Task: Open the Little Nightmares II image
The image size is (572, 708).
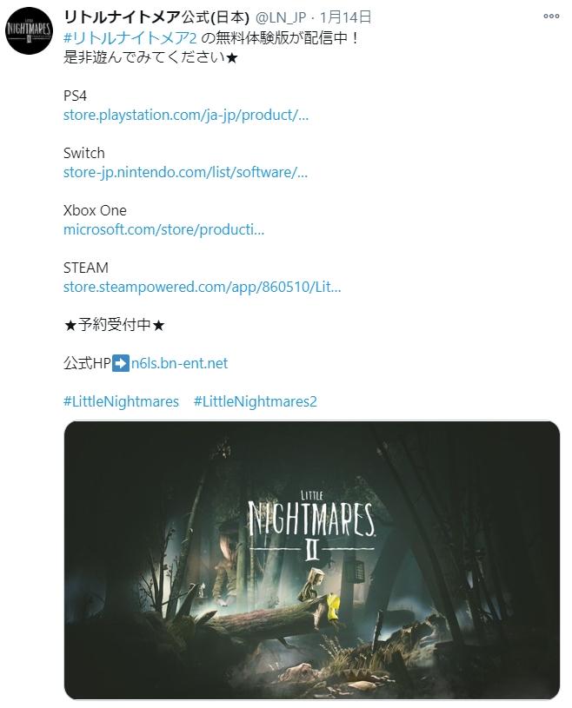Action: click(312, 560)
